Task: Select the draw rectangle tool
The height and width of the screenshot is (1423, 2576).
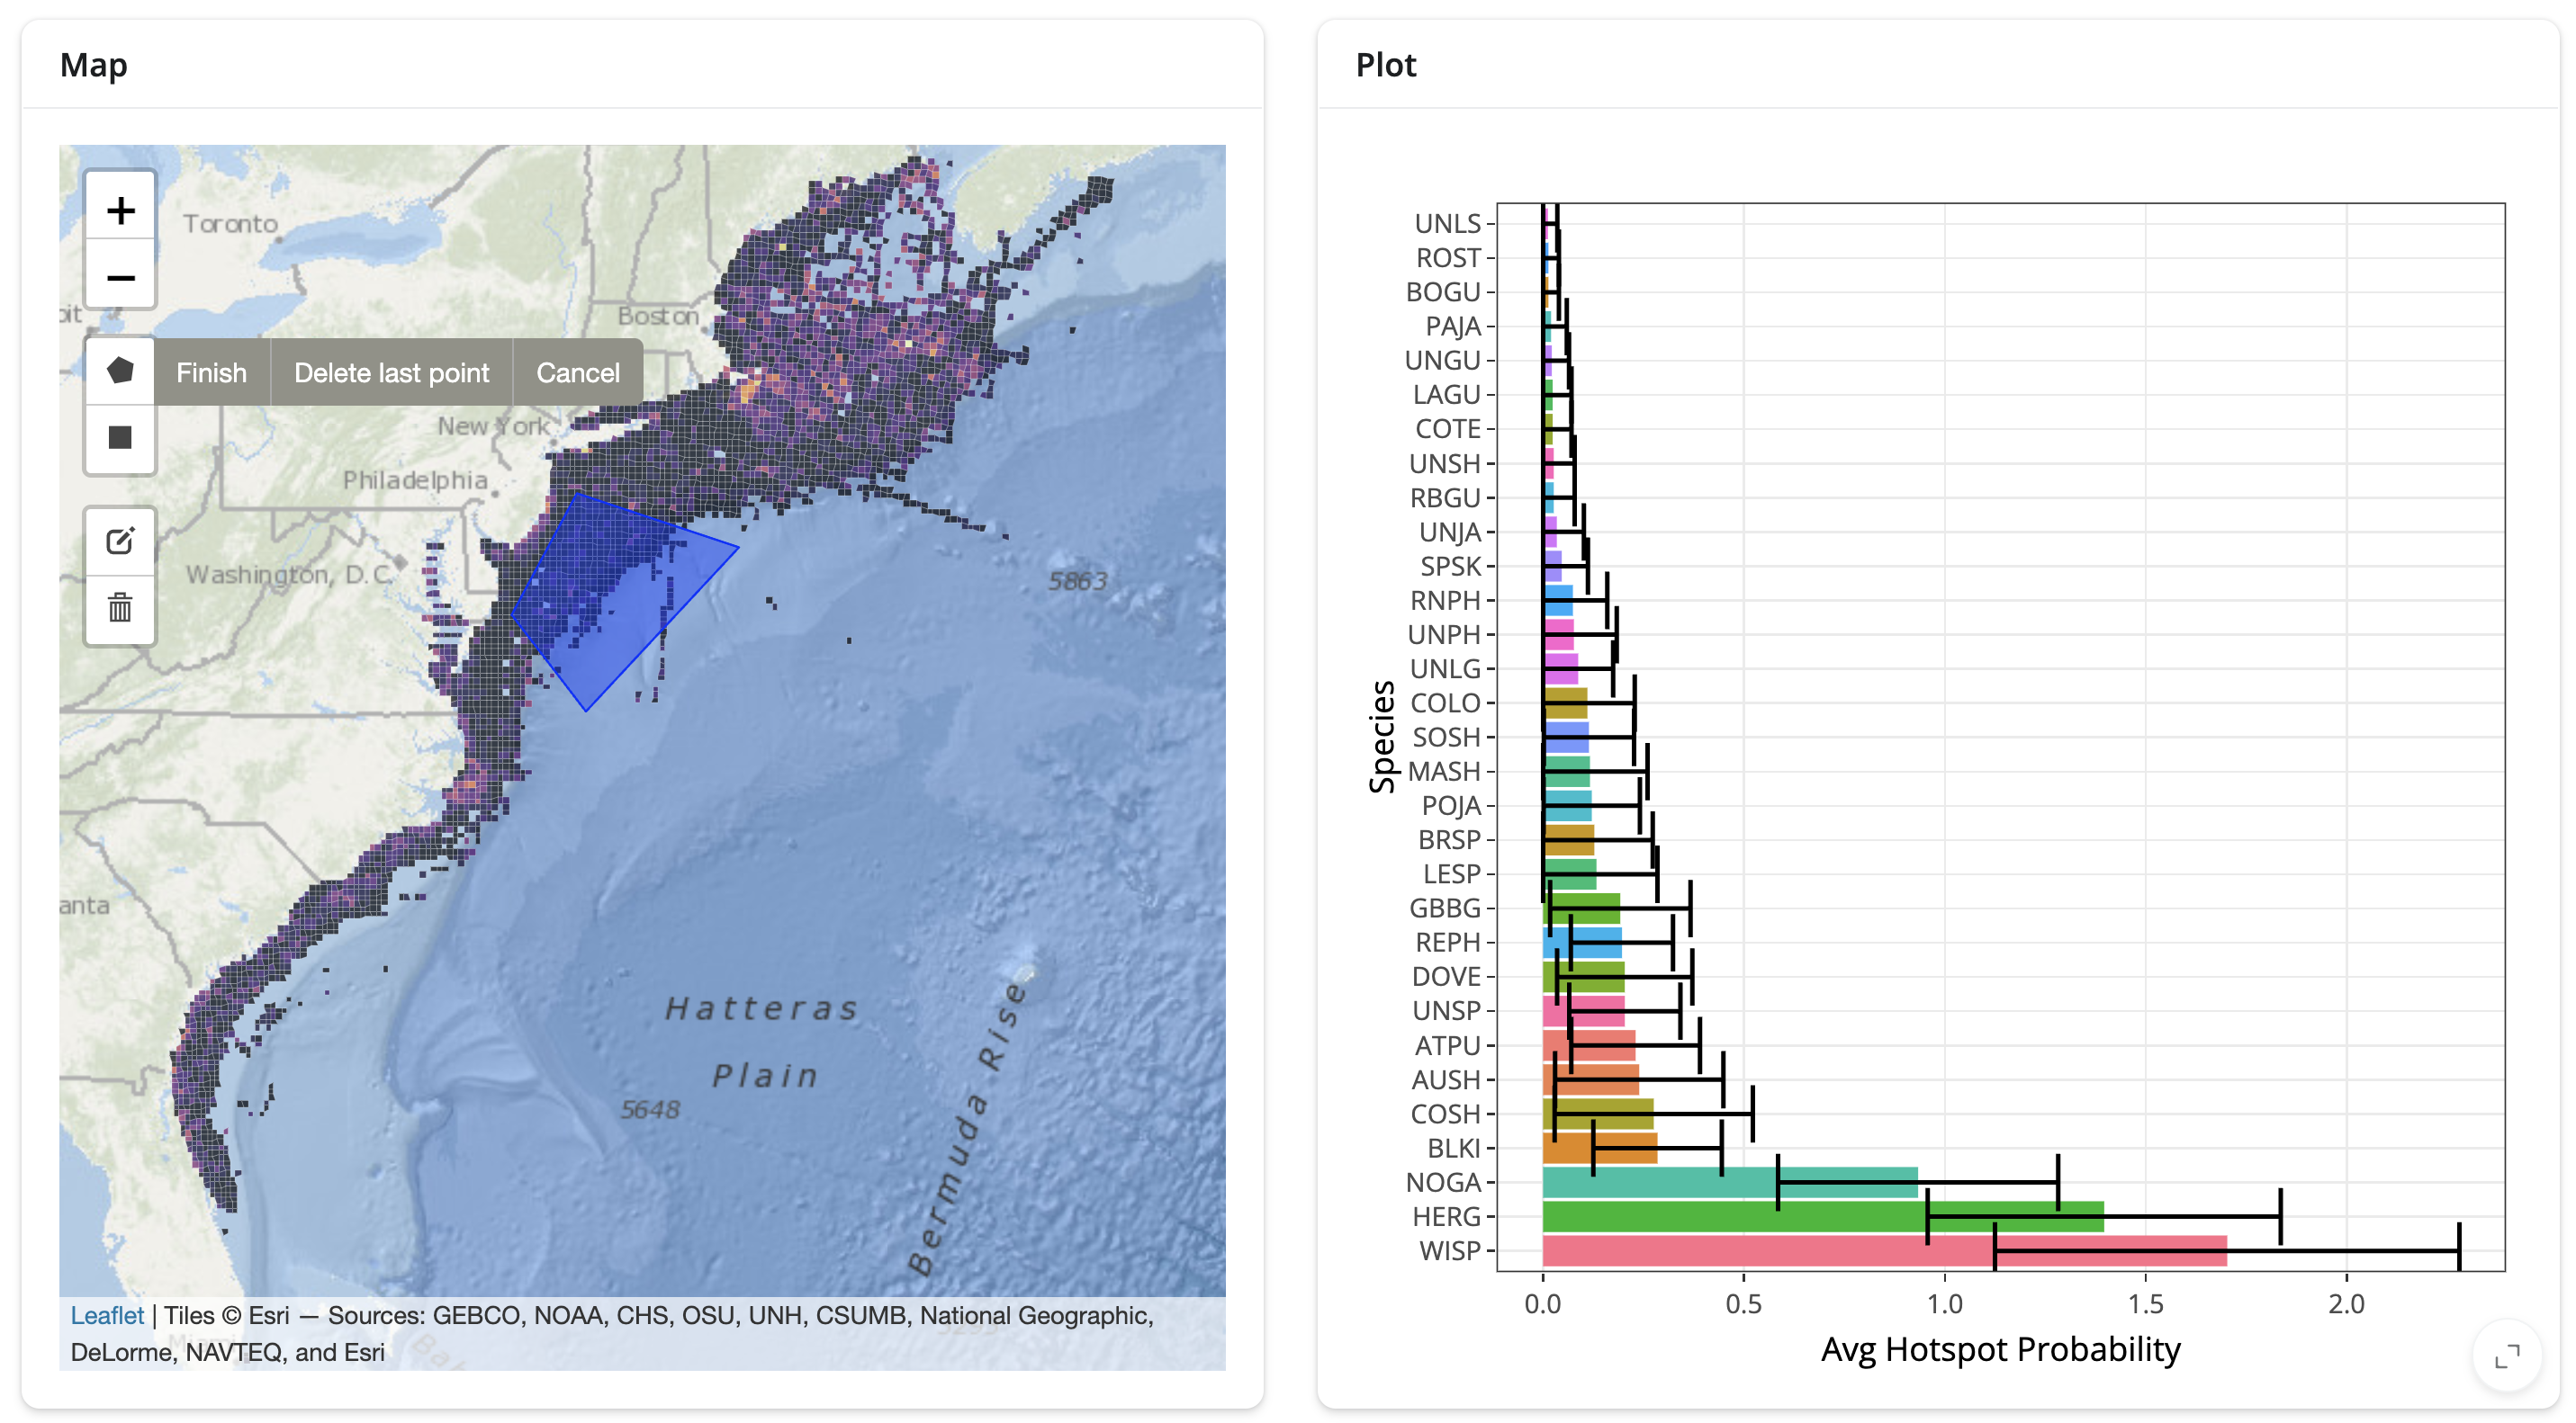Action: (120, 438)
